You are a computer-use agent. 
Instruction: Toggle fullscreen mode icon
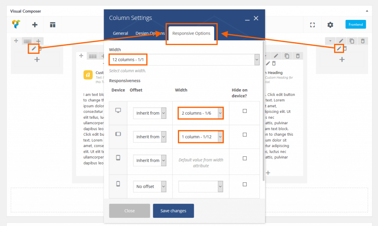click(312, 25)
